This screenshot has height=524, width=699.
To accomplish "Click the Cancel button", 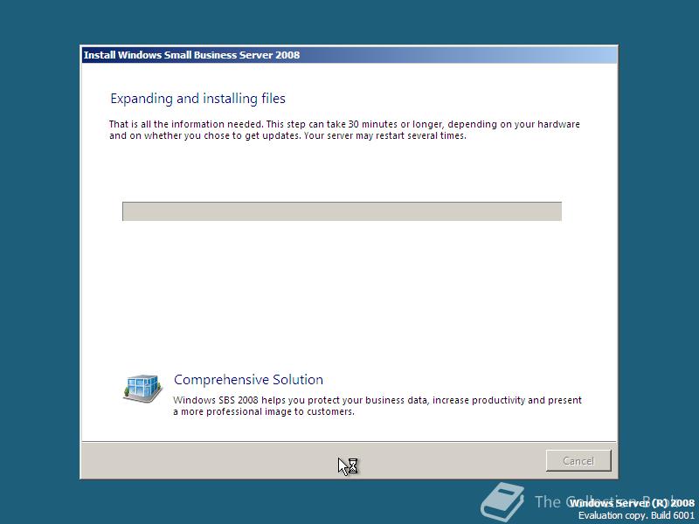I will pos(578,460).
